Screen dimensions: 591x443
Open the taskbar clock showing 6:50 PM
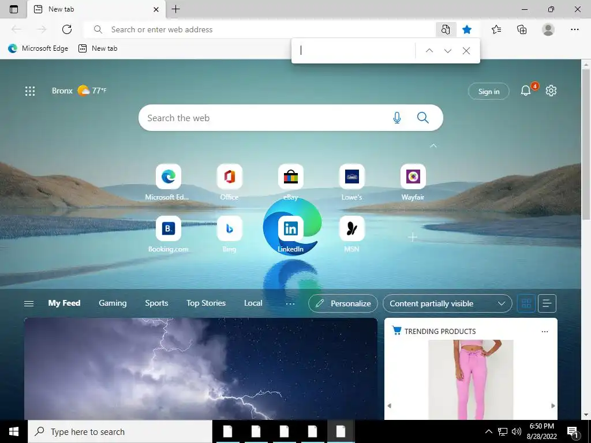pyautogui.click(x=542, y=431)
